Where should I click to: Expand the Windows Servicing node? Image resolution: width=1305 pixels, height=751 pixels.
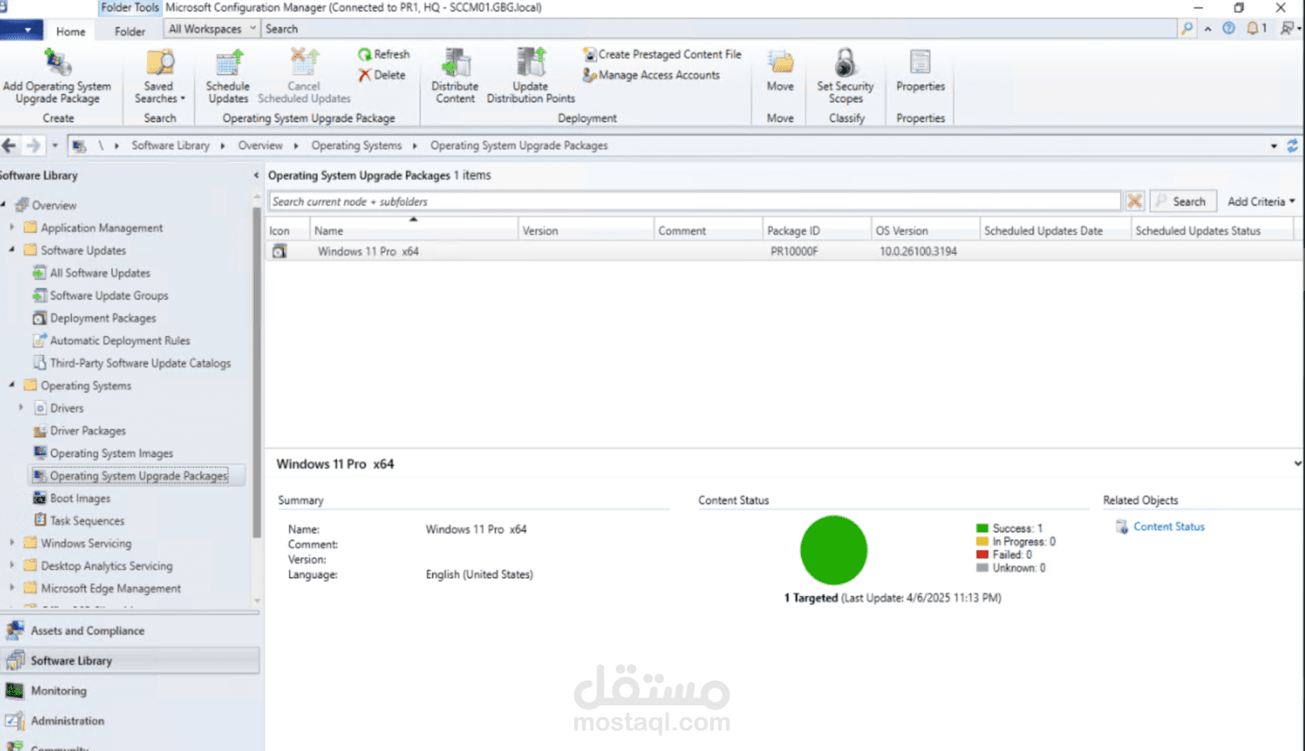point(12,543)
